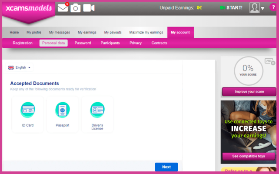Image resolution: width=279 pixels, height=174 pixels.
Task: Expand the avatar dropdown arrow
Action: click(262, 8)
